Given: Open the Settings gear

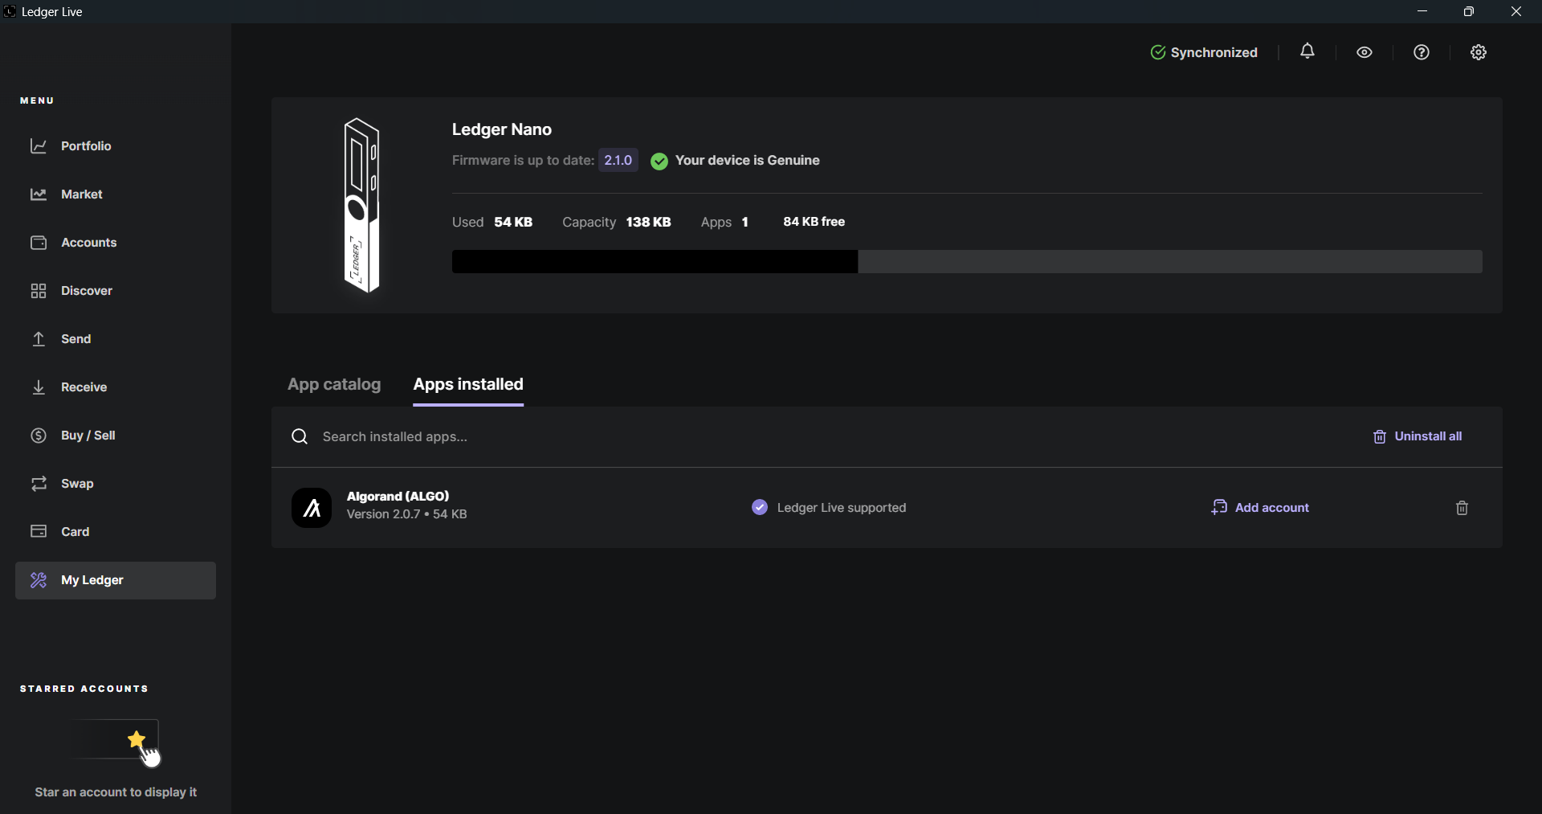Looking at the screenshot, I should (x=1479, y=51).
